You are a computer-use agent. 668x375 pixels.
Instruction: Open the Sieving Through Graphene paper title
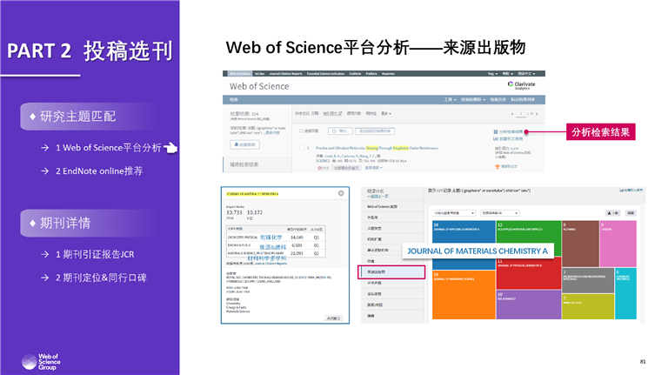pos(377,148)
